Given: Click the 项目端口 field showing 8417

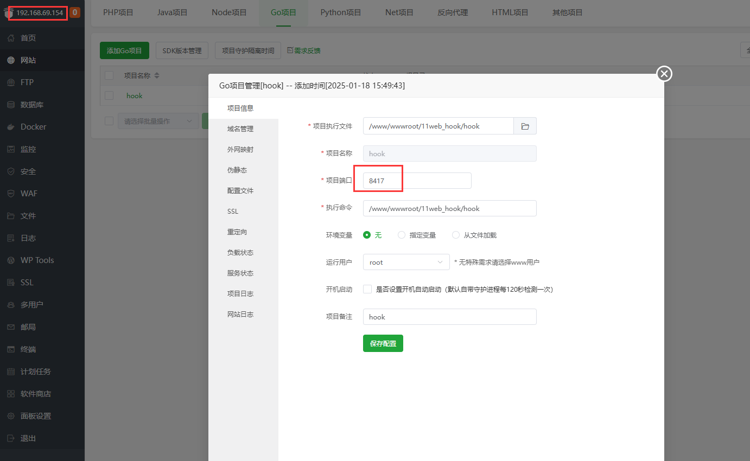Looking at the screenshot, I should (417, 181).
